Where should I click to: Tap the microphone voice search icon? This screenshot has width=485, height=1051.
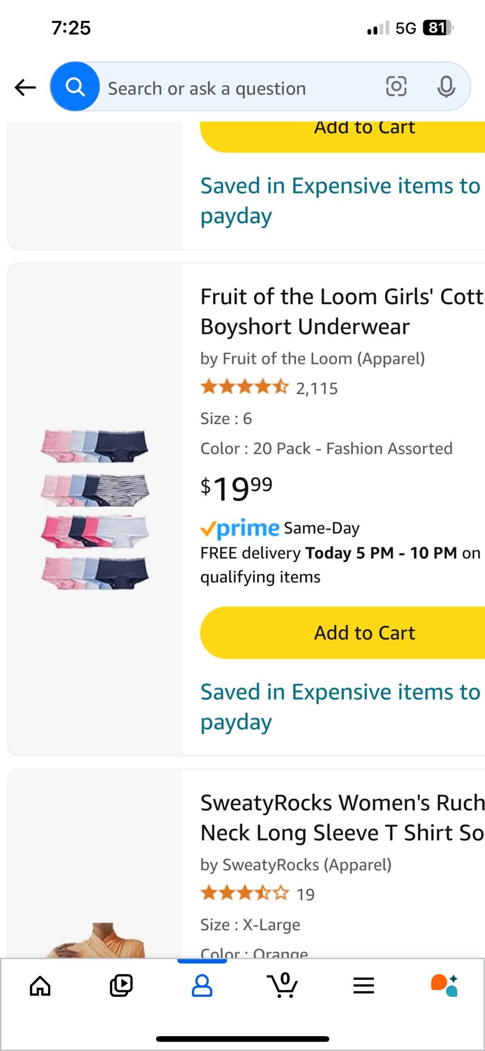(x=446, y=86)
